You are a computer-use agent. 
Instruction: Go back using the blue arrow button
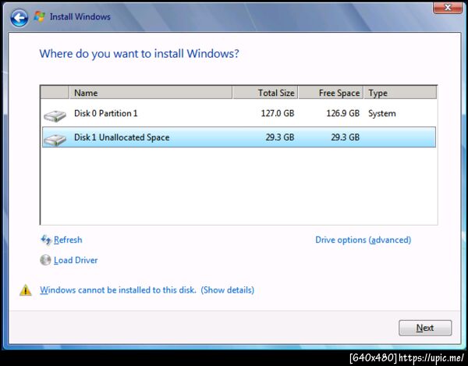[19, 18]
